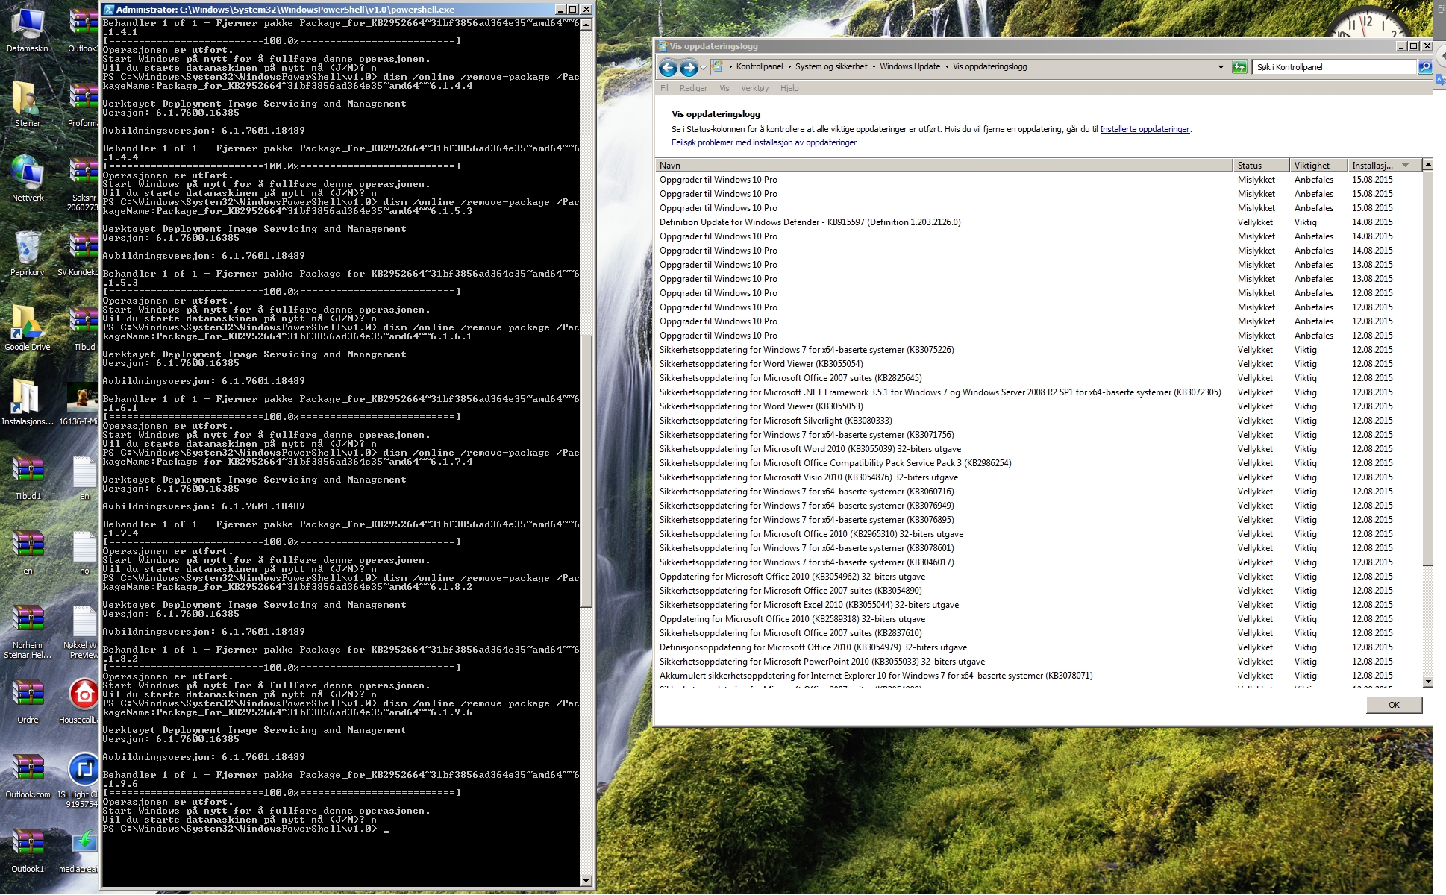
Task: Select the Norheim Steinar Hel... archive icon
Action: (28, 631)
